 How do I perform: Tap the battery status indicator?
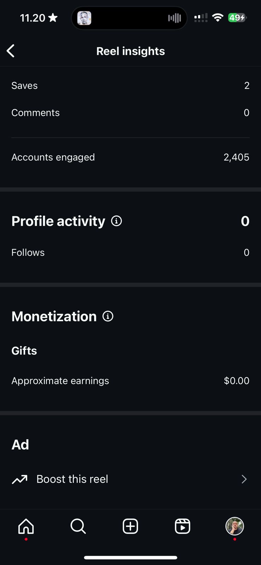point(237,18)
